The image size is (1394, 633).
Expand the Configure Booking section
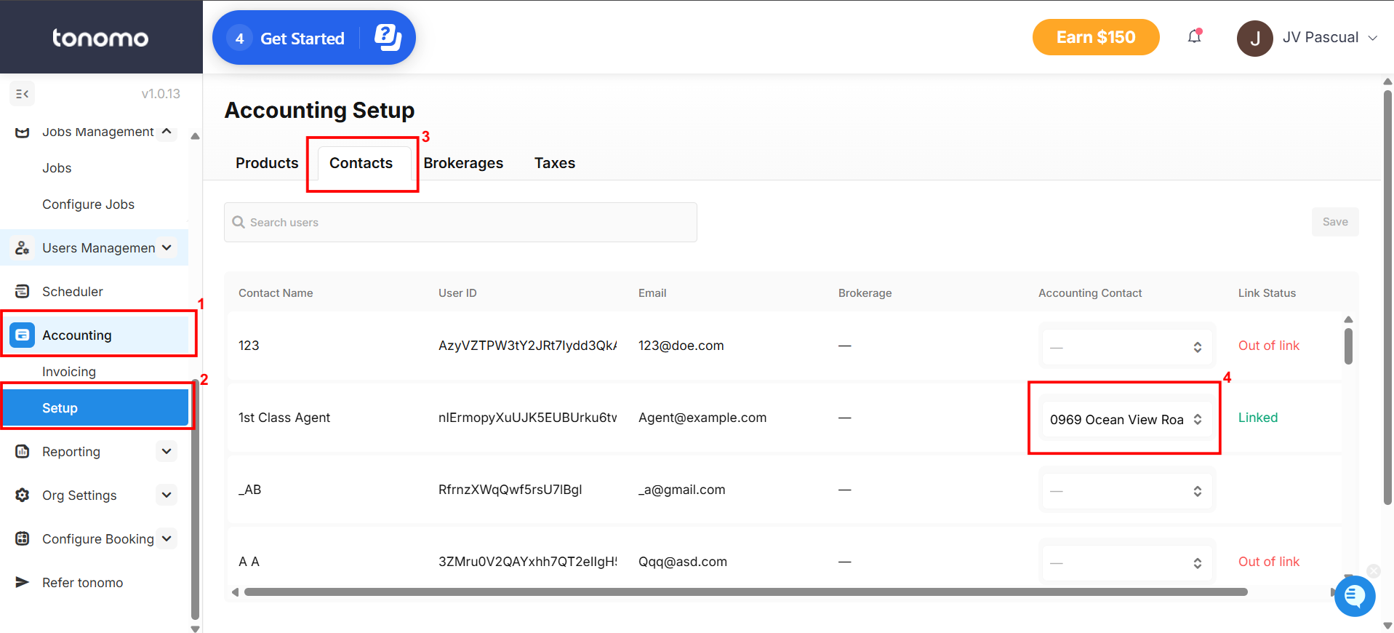coord(167,538)
